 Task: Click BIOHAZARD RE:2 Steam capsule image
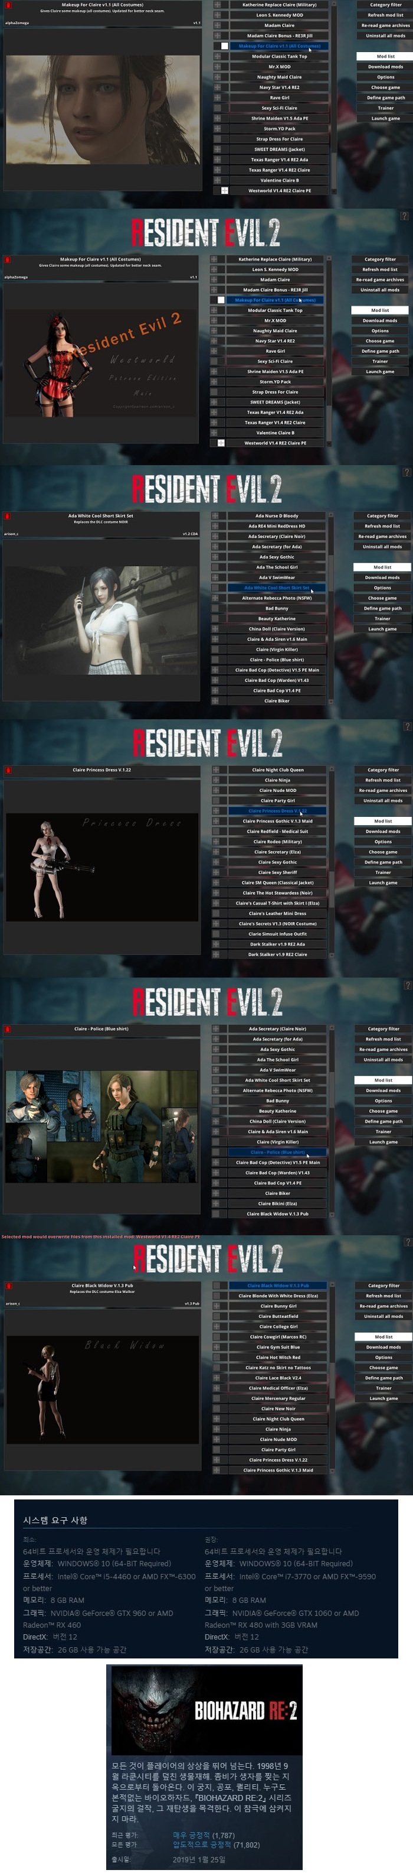[x=206, y=1710]
